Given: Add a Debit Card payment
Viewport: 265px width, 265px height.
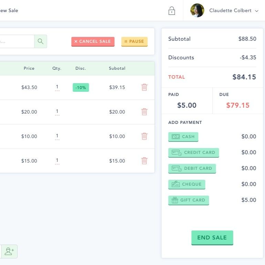Looking at the screenshot, I should [192, 168].
